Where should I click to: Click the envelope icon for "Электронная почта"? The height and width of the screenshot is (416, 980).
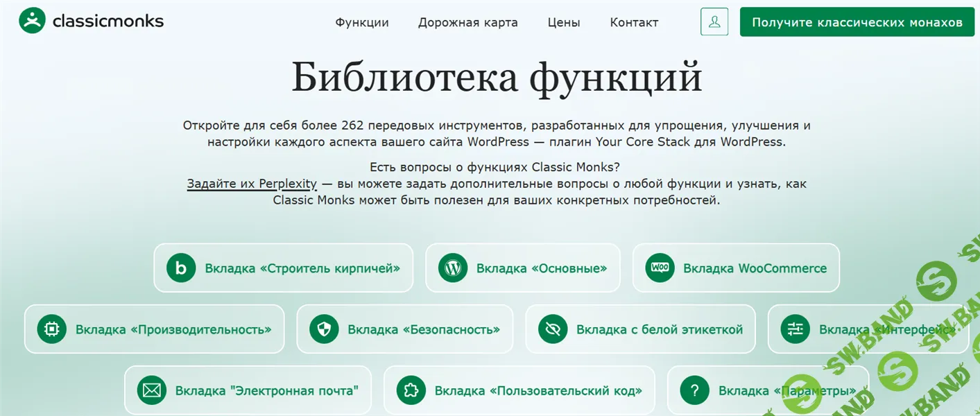coord(152,390)
